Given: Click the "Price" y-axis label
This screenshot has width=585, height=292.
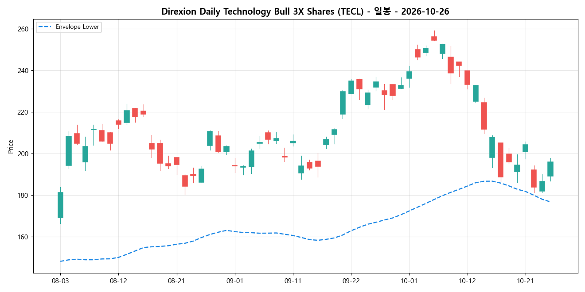Looking at the screenshot, I should [x=10, y=146].
